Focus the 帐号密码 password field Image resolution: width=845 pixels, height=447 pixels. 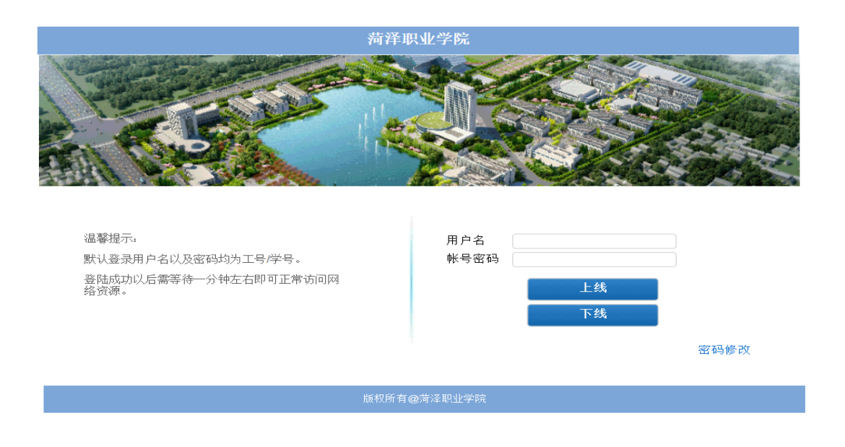pyautogui.click(x=594, y=260)
